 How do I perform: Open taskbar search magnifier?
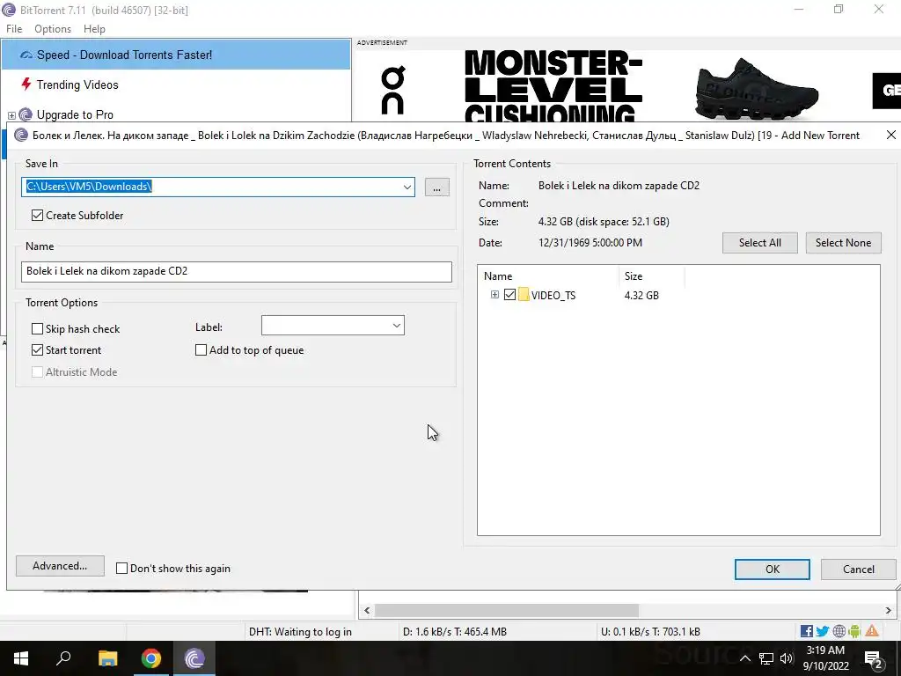point(63,658)
